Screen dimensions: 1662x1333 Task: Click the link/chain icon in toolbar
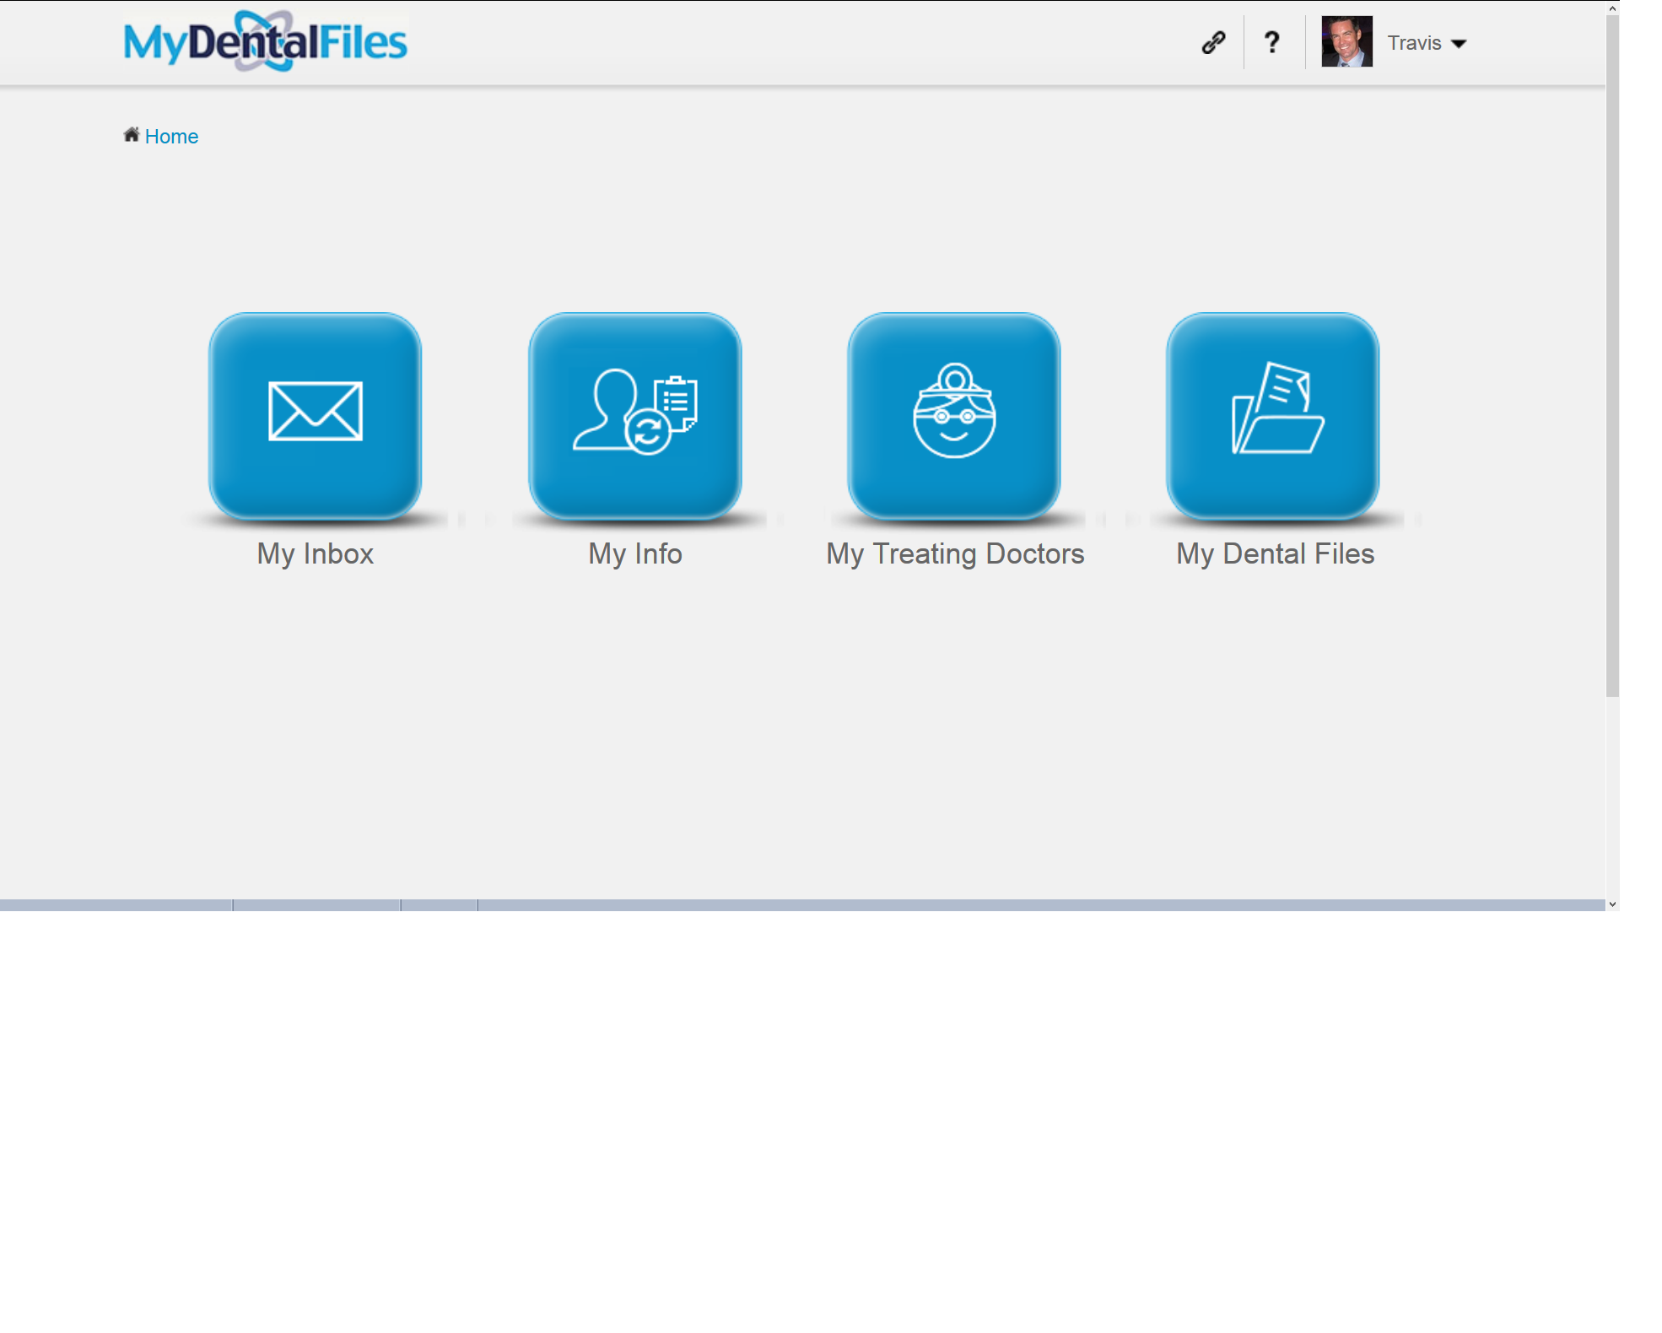point(1211,42)
